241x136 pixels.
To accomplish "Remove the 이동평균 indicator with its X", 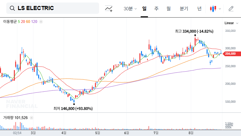I will coord(41,22).
